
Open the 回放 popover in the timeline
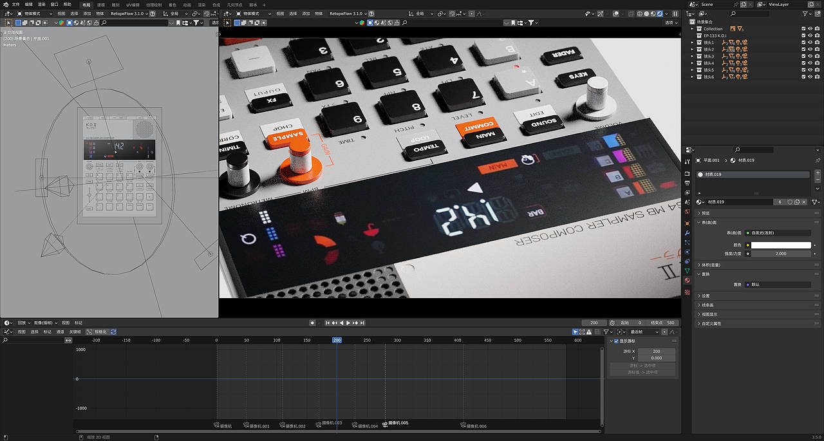click(x=24, y=323)
